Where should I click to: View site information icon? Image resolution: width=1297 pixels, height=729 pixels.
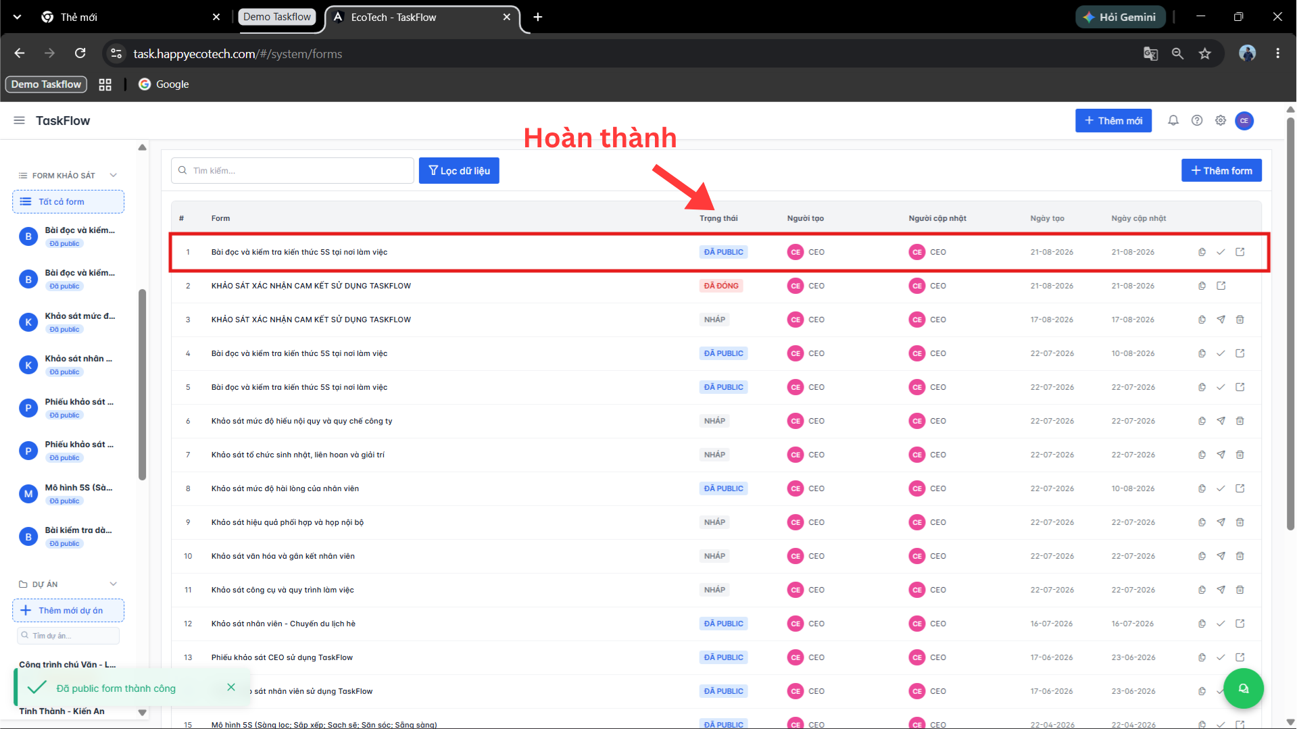pos(116,53)
